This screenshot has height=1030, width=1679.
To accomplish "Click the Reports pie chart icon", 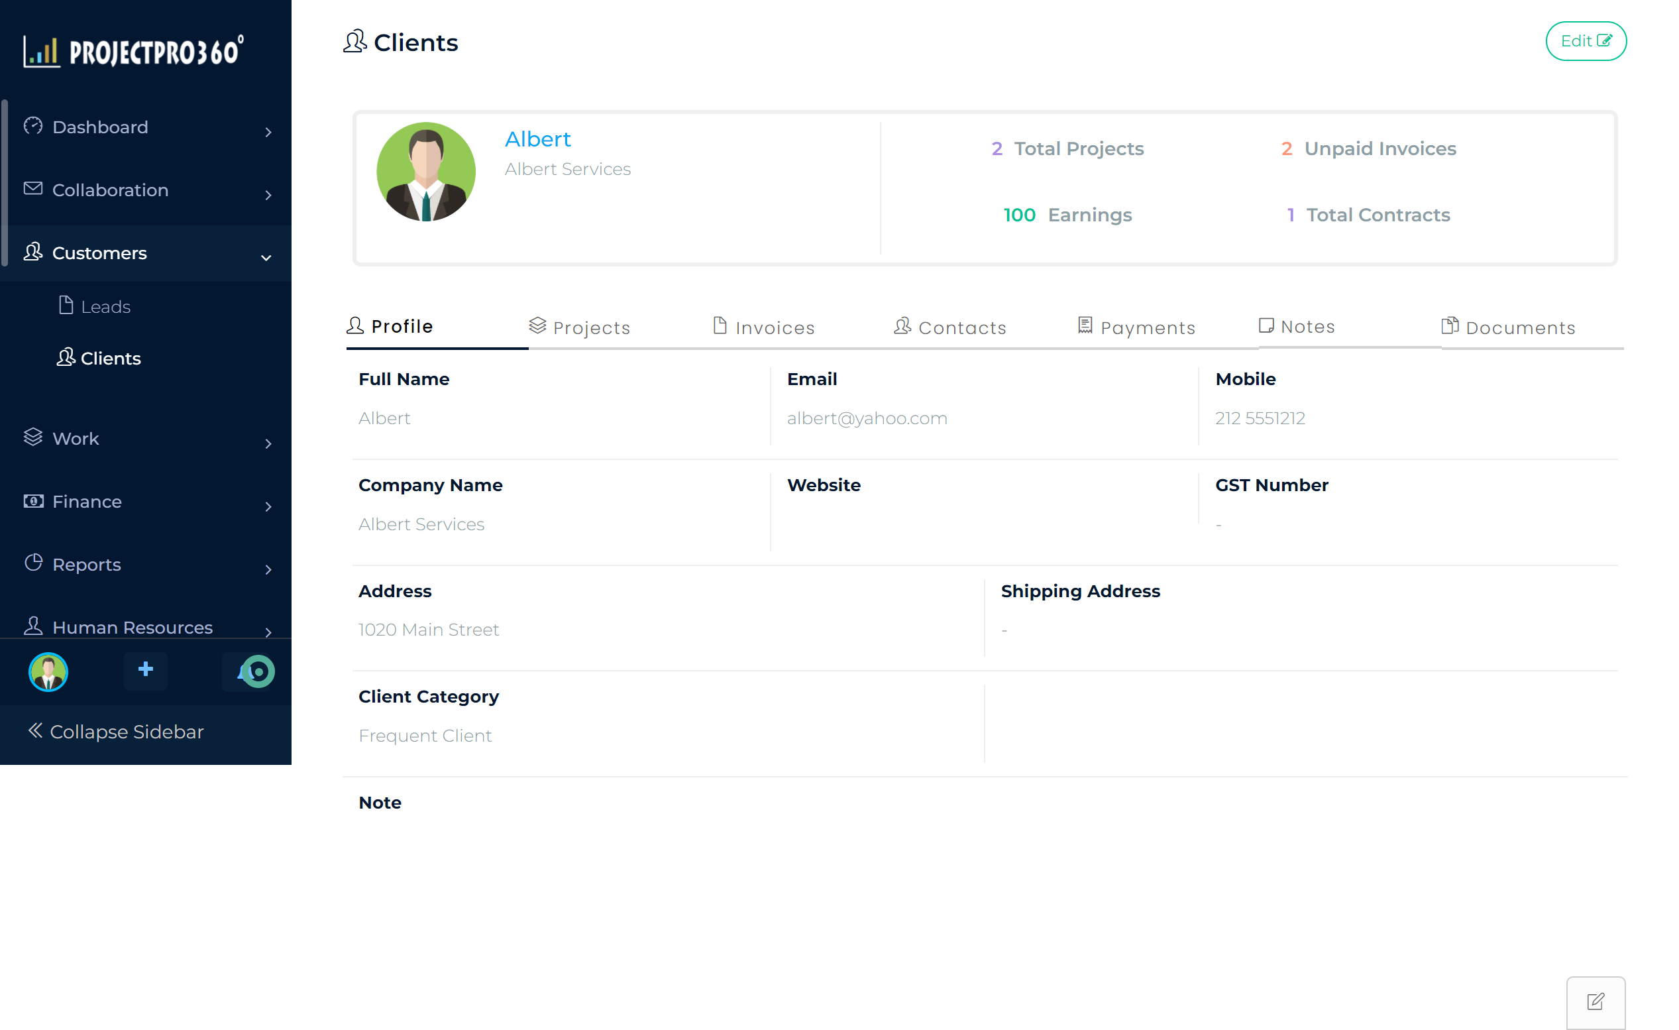I will point(32,562).
